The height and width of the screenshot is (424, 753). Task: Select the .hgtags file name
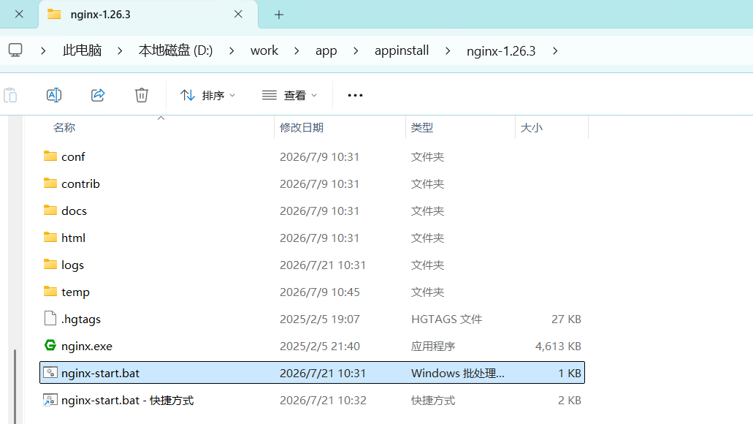[80, 319]
